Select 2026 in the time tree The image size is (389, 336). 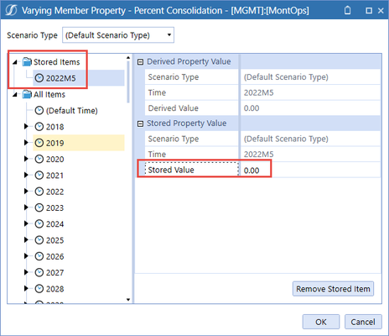point(54,256)
